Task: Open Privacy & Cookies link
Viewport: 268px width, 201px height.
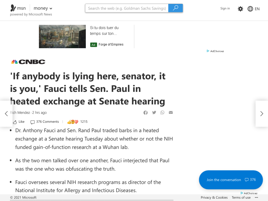Action: 214,197
